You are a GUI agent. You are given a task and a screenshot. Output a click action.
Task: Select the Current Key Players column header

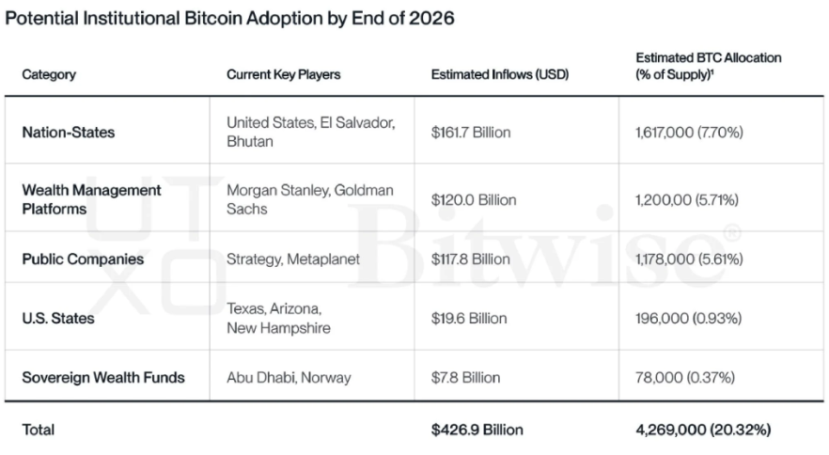click(283, 74)
